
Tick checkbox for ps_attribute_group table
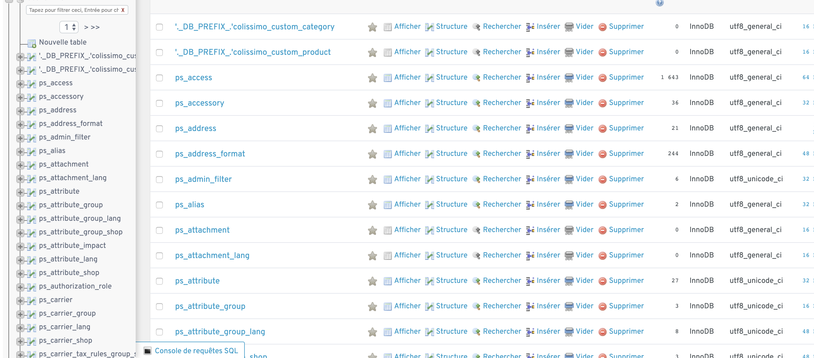pyautogui.click(x=160, y=307)
